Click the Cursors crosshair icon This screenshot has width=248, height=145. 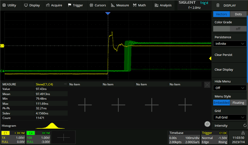point(91,5)
